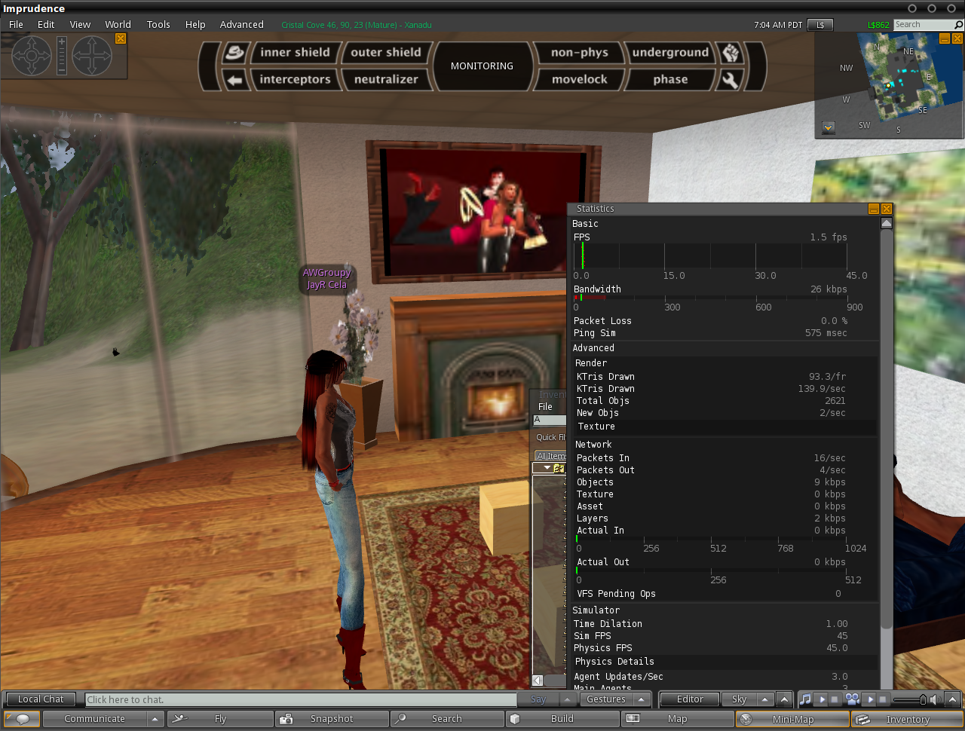Toggle the neutralizer
The width and height of the screenshot is (965, 731).
point(386,80)
